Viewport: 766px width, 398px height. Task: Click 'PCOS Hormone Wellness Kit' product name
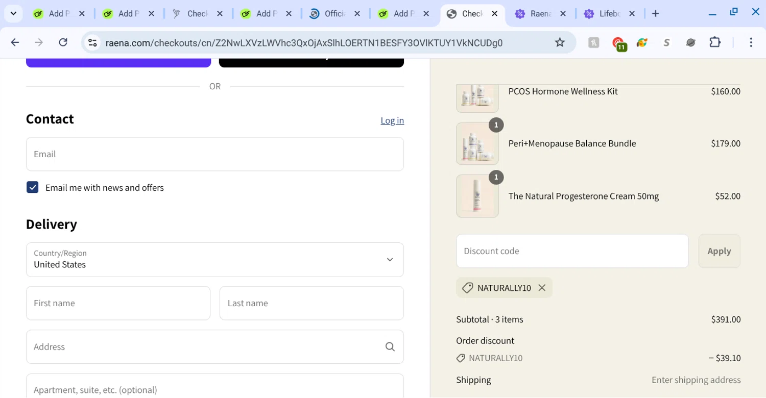click(563, 91)
